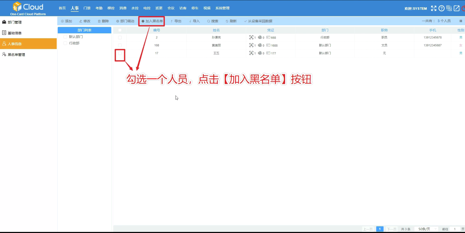Open 黑名单管理 in the left sidebar
The height and width of the screenshot is (233, 465).
pyautogui.click(x=16, y=55)
